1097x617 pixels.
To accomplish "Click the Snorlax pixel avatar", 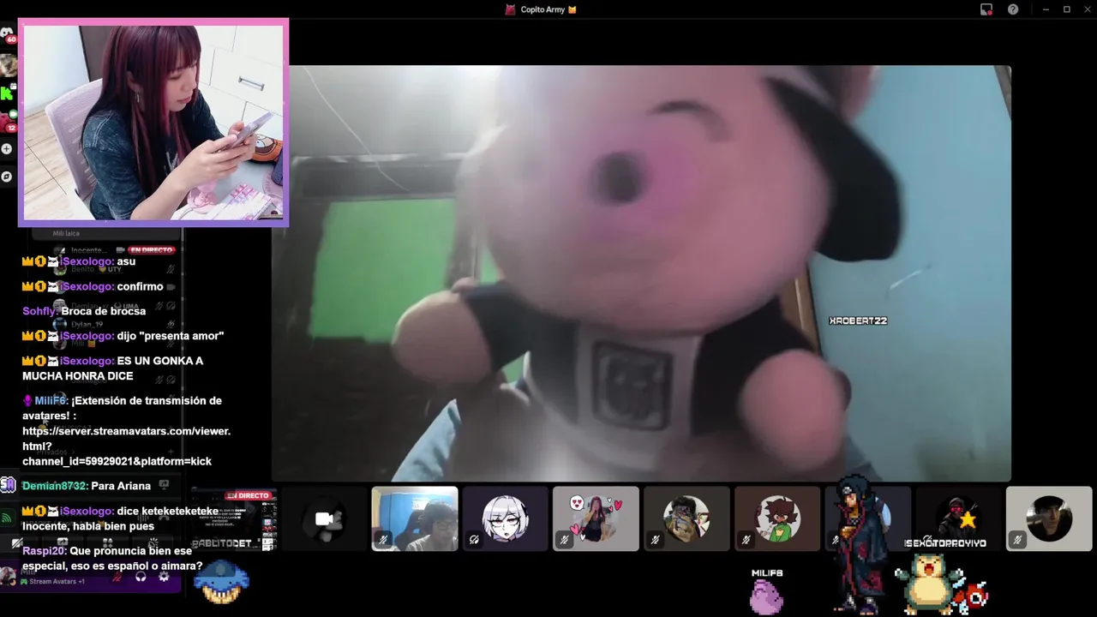I will coord(928,584).
